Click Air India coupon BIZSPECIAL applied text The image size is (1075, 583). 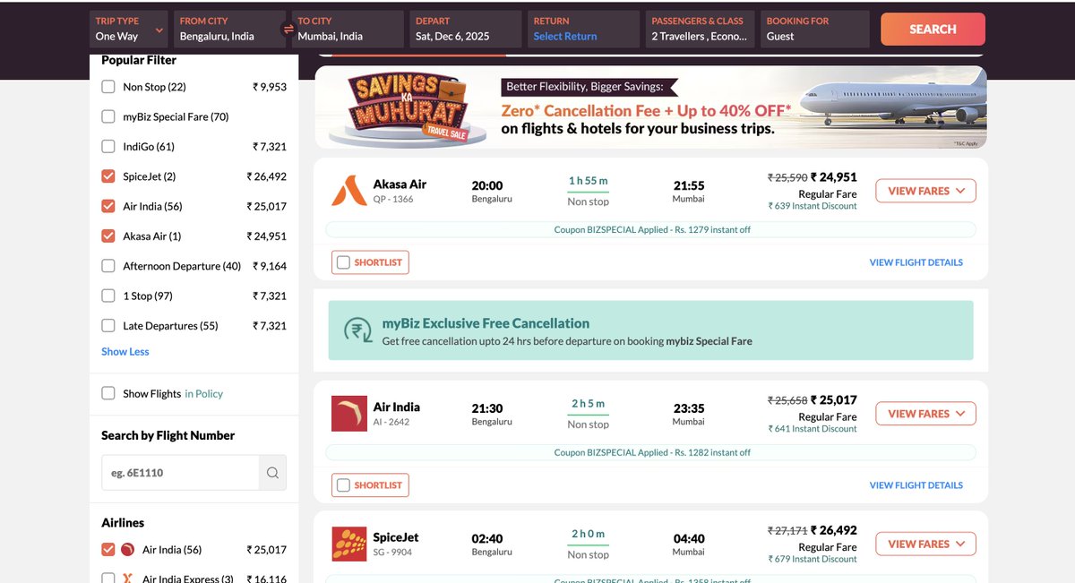[652, 453]
